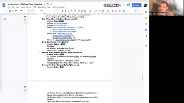Open the priority/critical-urgent PRs link
The height and width of the screenshot is (103, 184).
[x=62, y=36]
